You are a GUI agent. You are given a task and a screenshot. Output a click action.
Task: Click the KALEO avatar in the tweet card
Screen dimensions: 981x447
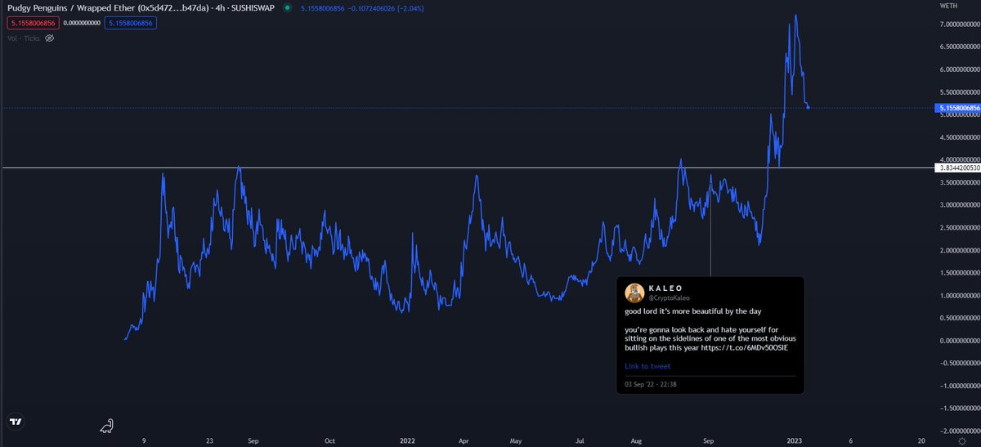[634, 293]
